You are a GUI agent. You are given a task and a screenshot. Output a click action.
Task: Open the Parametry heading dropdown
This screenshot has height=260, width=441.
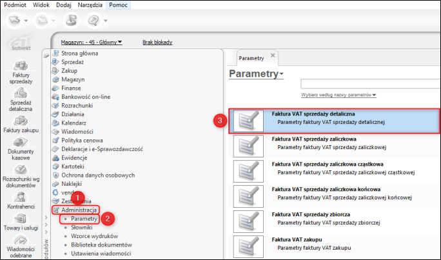[256, 74]
